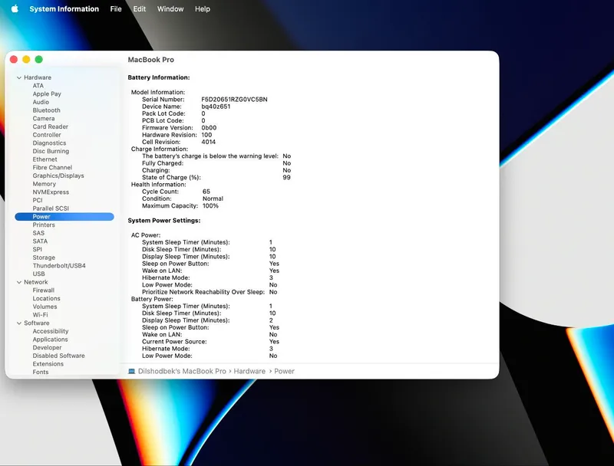Select Thunderbolt/USB4 in the sidebar
Image resolution: width=614 pixels, height=466 pixels.
(x=59, y=265)
